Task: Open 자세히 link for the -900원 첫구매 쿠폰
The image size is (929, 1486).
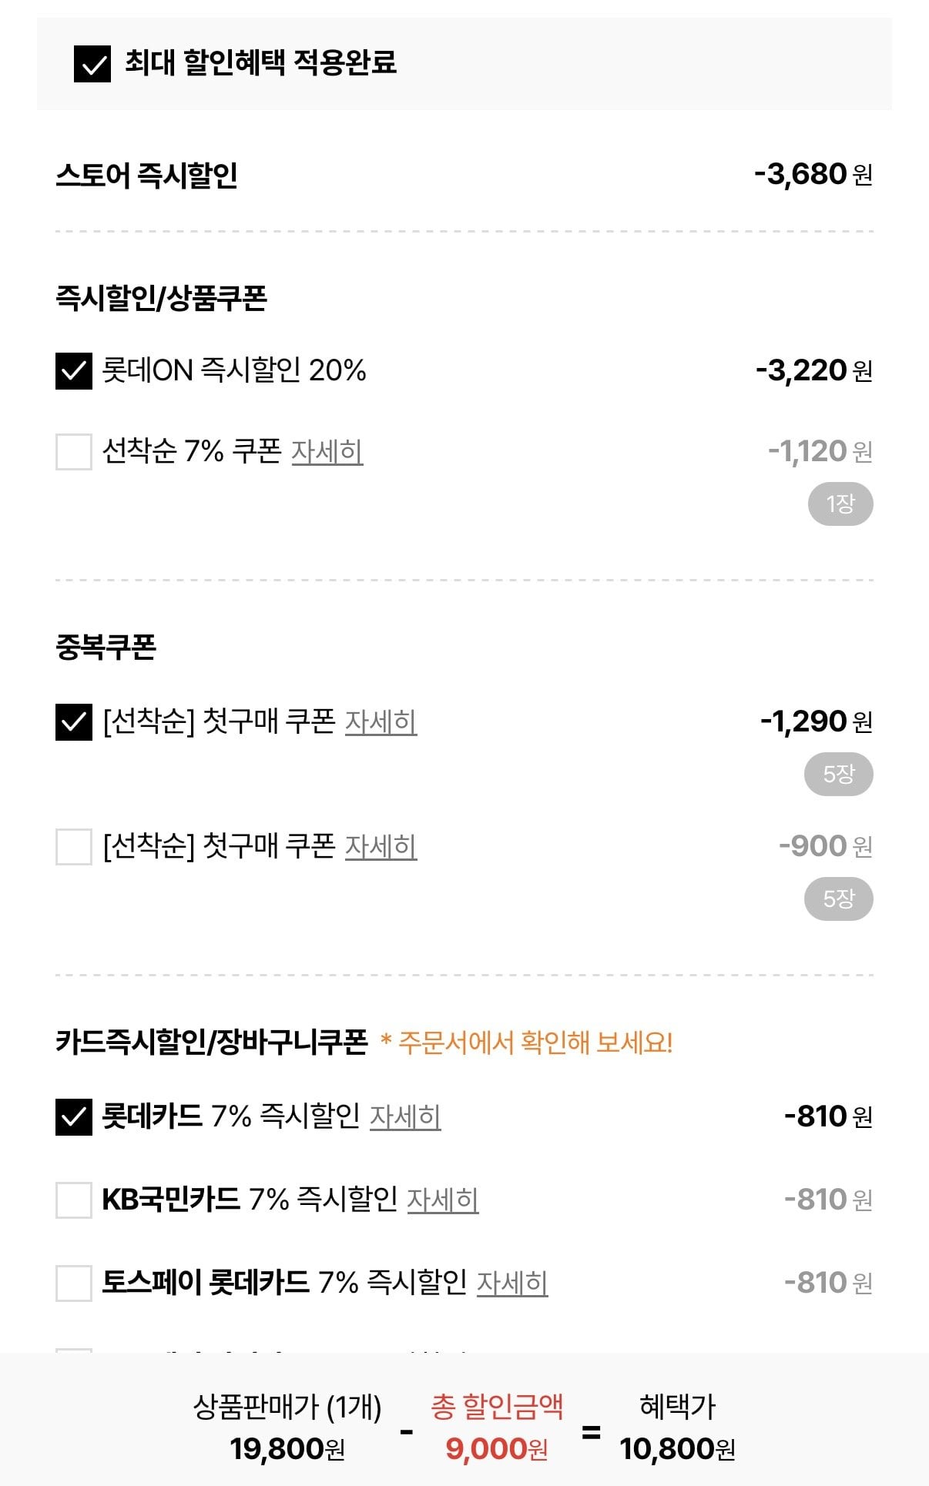Action: [381, 847]
